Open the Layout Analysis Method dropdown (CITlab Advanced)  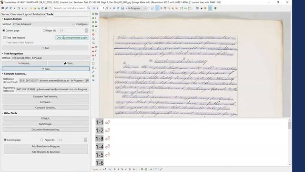click(x=43, y=24)
